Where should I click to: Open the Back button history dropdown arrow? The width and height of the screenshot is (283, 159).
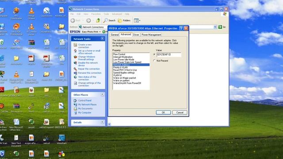83,20
